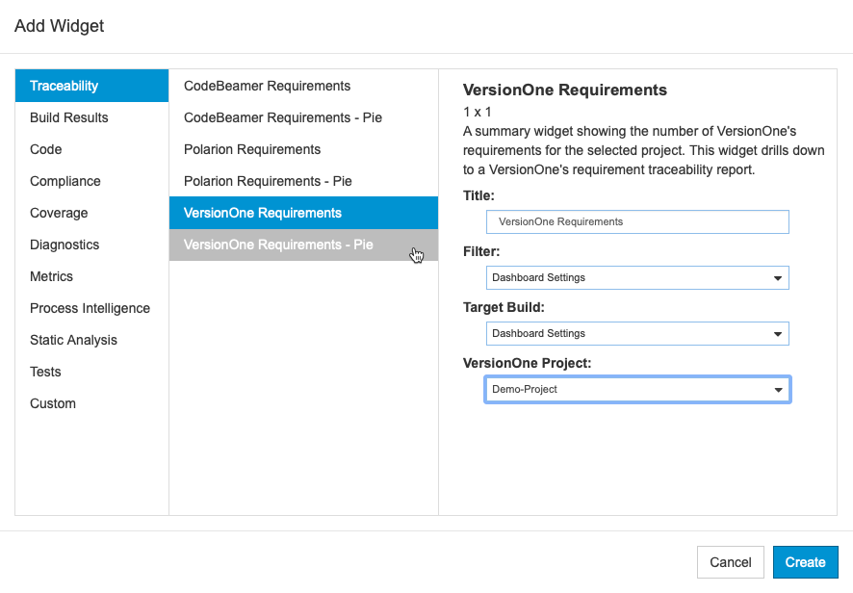Open the Coverage category
The width and height of the screenshot is (853, 593).
coord(91,213)
